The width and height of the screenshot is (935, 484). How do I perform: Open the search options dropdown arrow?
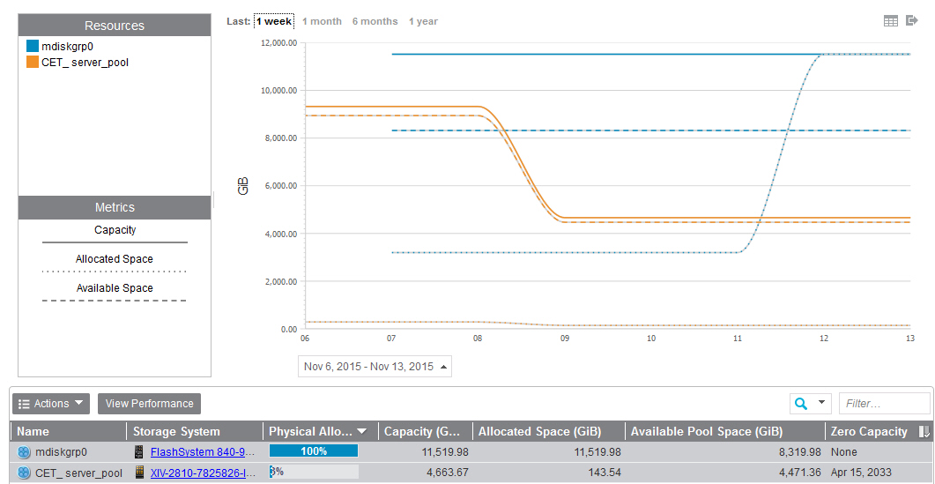tap(822, 403)
